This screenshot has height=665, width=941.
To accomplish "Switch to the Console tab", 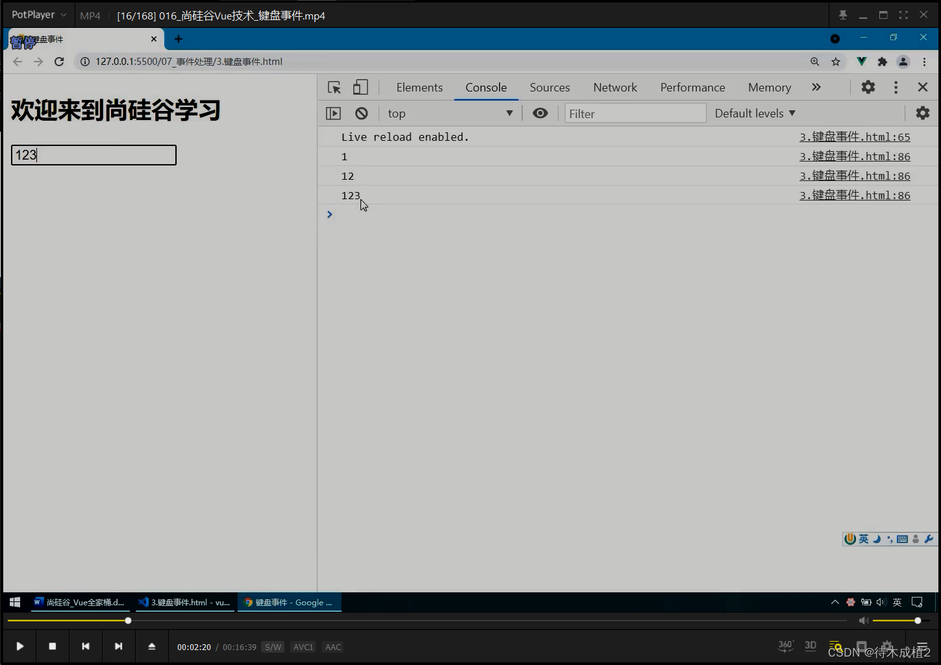I will coord(486,88).
